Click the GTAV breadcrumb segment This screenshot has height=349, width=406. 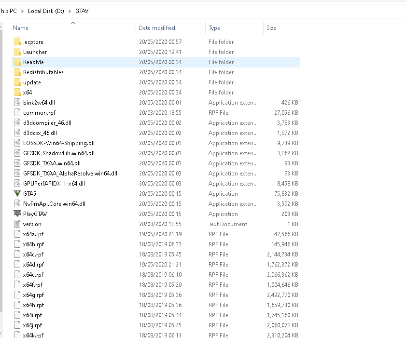coord(82,11)
